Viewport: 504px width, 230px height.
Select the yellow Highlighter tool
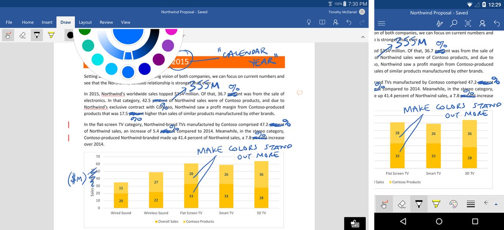(50, 35)
